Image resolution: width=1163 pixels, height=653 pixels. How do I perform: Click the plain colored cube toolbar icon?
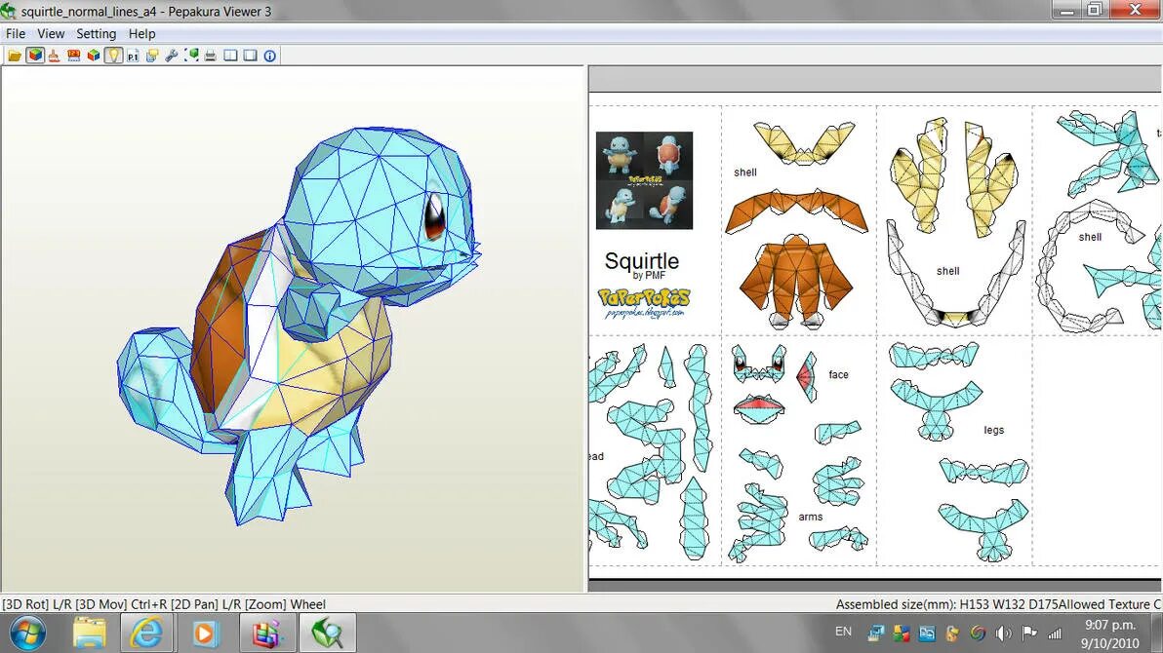(94, 56)
